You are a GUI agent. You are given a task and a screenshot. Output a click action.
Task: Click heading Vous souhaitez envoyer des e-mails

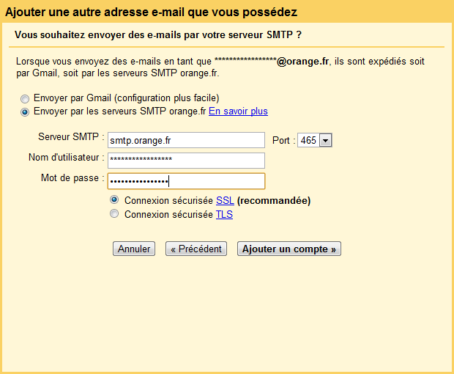158,34
